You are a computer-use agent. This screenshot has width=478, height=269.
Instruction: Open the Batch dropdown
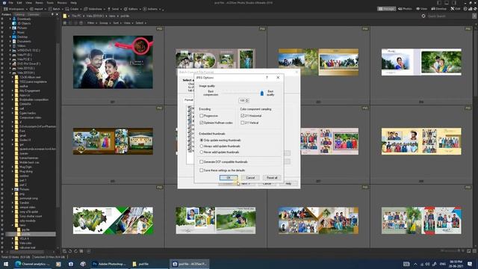57,9
